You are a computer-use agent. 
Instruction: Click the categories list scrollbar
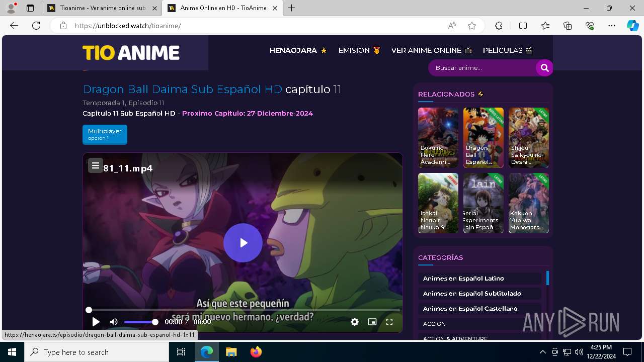(547, 278)
